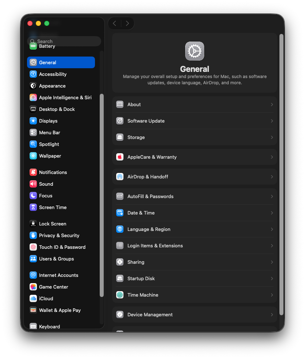Click the "Startup Disk" label
The width and height of the screenshot is (305, 359).
pos(141,279)
